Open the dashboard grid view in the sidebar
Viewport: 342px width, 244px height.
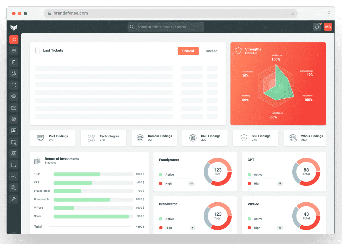pos(14,40)
